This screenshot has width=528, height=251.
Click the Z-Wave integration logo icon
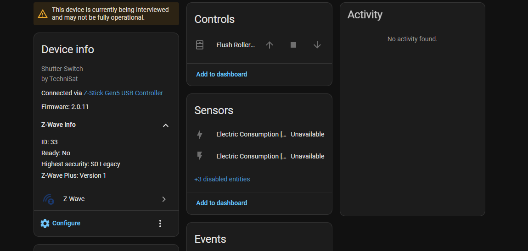pyautogui.click(x=49, y=199)
